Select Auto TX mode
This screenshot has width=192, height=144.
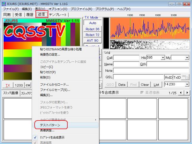(92, 23)
